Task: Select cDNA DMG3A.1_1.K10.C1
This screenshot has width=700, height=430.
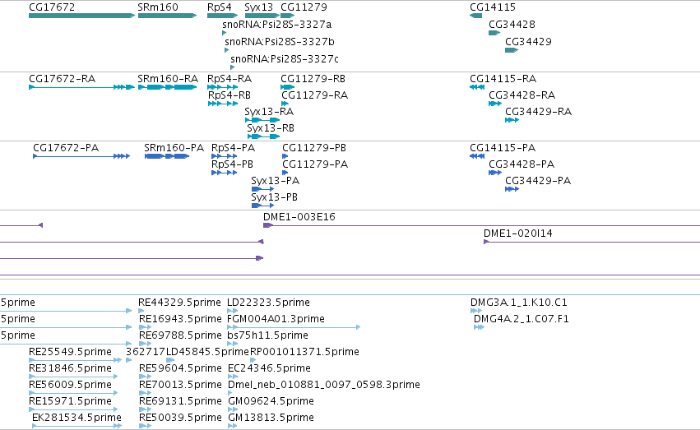Action: coord(519,303)
